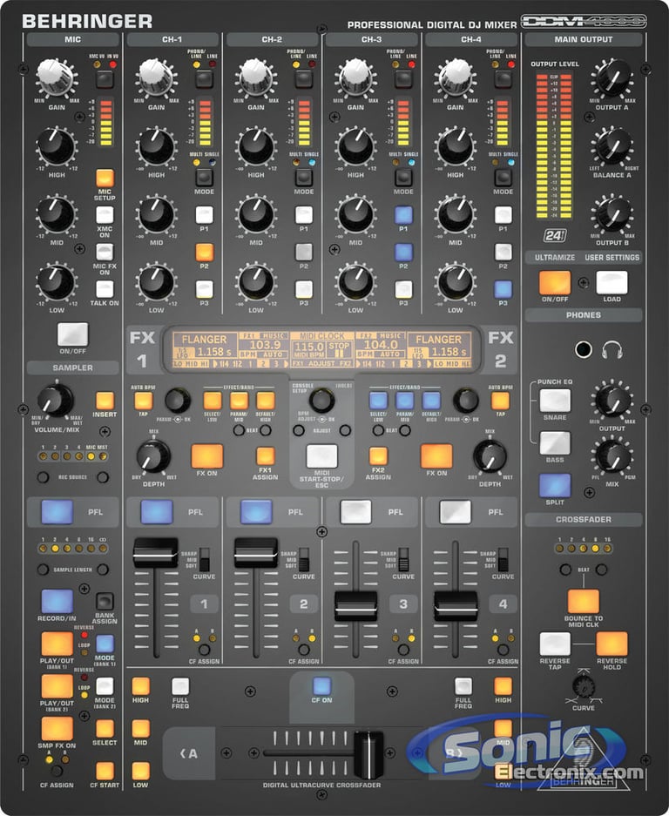Click the PHONES OUTPUT knob

[x=612, y=401]
